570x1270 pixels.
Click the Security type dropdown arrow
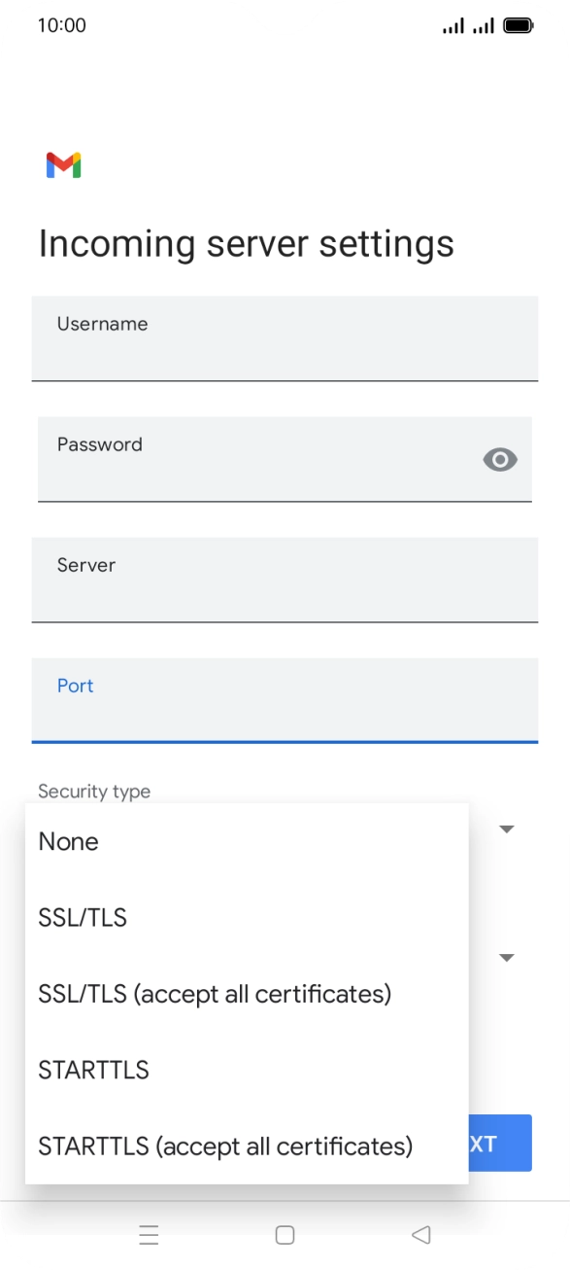point(506,829)
